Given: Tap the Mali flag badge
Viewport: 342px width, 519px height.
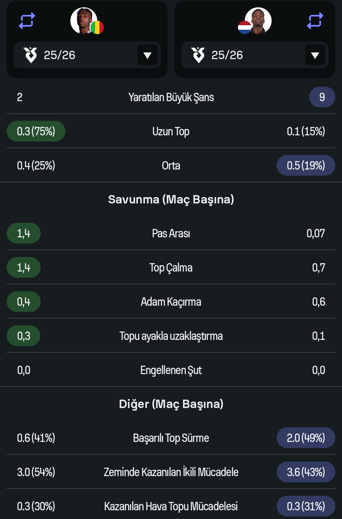Looking at the screenshot, I should tap(97, 27).
